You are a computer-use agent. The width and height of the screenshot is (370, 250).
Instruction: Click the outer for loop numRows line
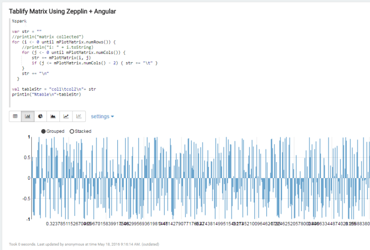click(x=64, y=42)
